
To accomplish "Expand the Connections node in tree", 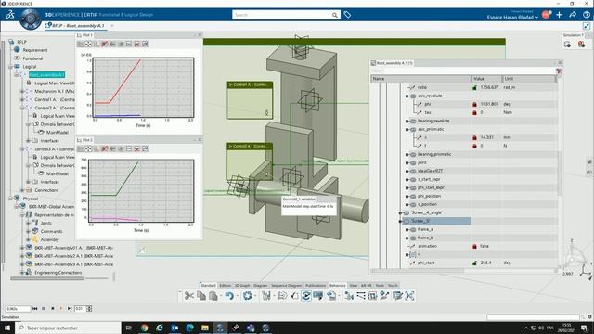I will 22,190.
